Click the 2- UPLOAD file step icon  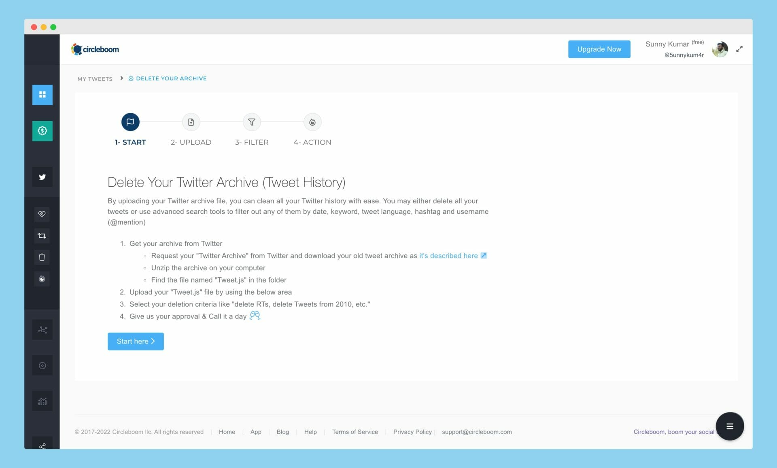tap(191, 122)
